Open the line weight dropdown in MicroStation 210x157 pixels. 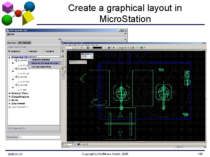click(89, 48)
